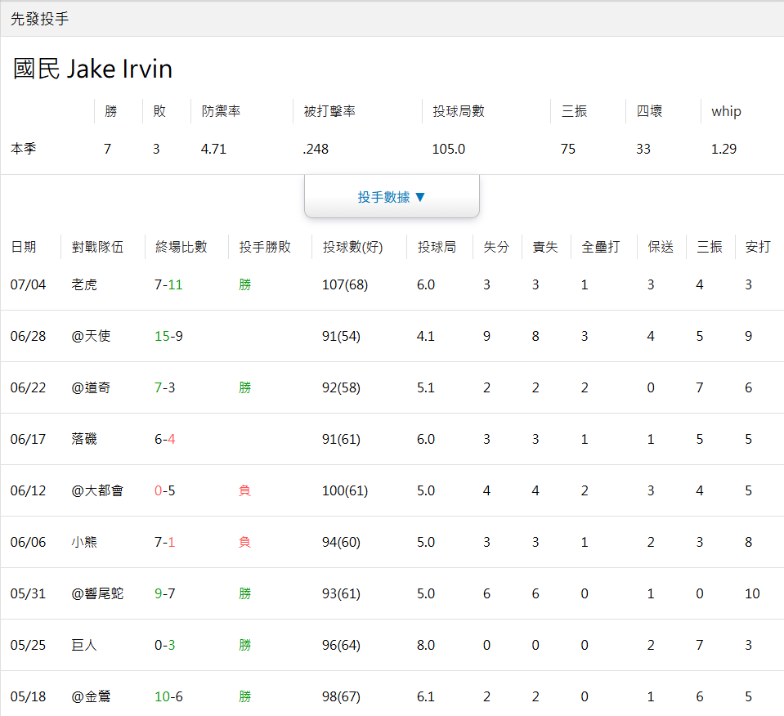Select pitch count 96(64)
Image resolution: width=784 pixels, height=716 pixels.
pyautogui.click(x=341, y=646)
